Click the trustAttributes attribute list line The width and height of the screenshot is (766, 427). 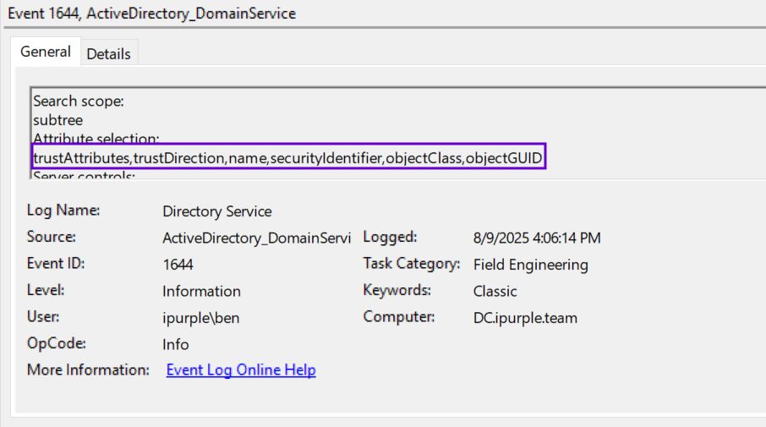(x=288, y=157)
